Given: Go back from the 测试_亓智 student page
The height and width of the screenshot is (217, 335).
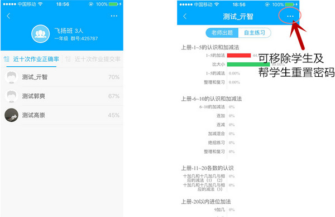Looking at the screenshot, I should point(185,16).
